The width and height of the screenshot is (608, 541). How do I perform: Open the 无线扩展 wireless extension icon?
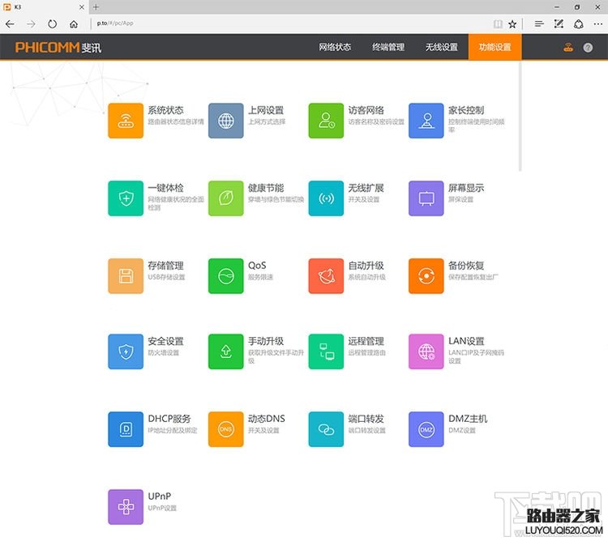[326, 198]
